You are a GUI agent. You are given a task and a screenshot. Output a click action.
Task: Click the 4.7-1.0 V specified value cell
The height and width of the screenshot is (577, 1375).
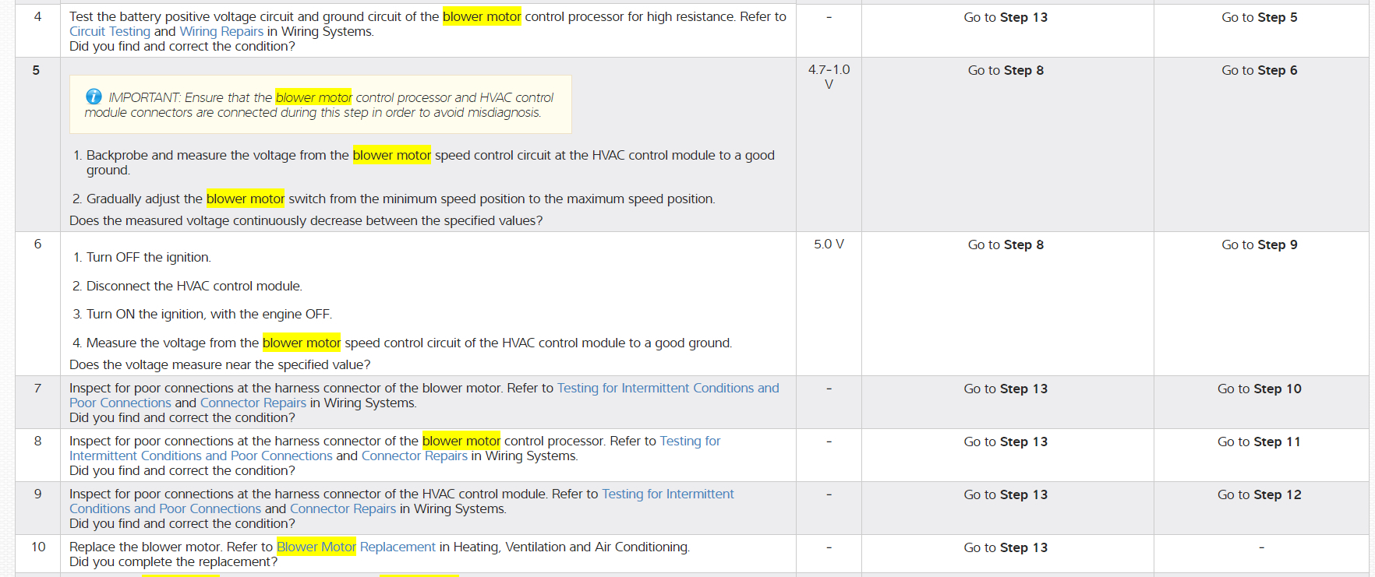829,77
